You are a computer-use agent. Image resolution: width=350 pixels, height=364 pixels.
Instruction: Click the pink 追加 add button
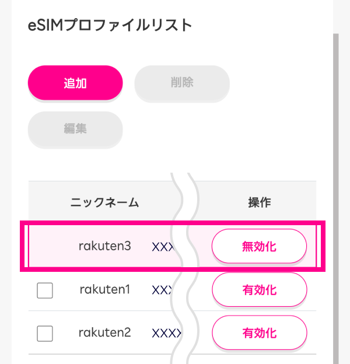(x=75, y=83)
